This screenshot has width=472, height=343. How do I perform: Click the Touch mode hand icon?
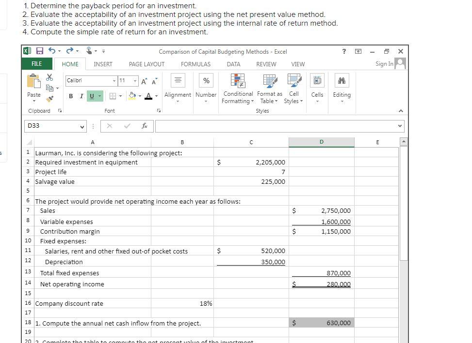pyautogui.click(x=89, y=50)
